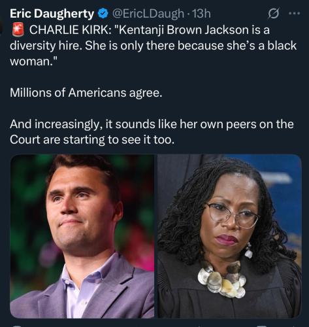This screenshot has height=327, width=309.
Task: Click the "And increasingly" paragraph text
Action: coord(152,132)
